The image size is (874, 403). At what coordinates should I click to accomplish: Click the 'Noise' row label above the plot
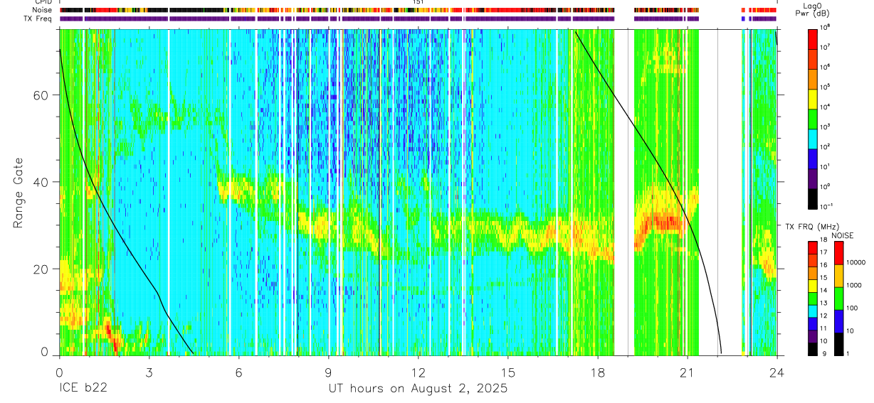(x=43, y=10)
